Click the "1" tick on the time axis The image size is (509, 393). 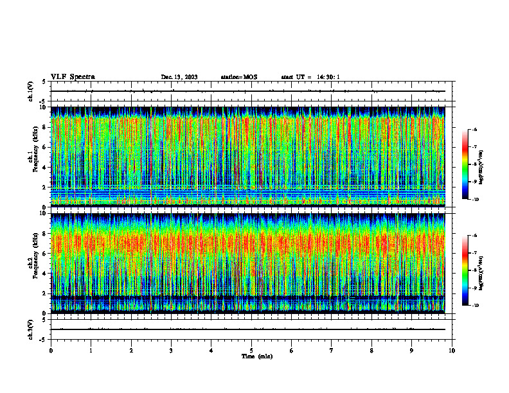click(x=91, y=351)
